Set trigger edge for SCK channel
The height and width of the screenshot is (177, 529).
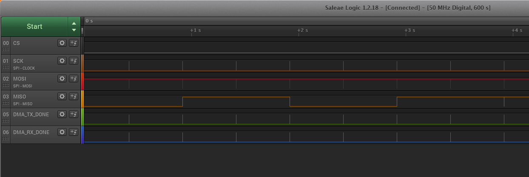pyautogui.click(x=74, y=61)
